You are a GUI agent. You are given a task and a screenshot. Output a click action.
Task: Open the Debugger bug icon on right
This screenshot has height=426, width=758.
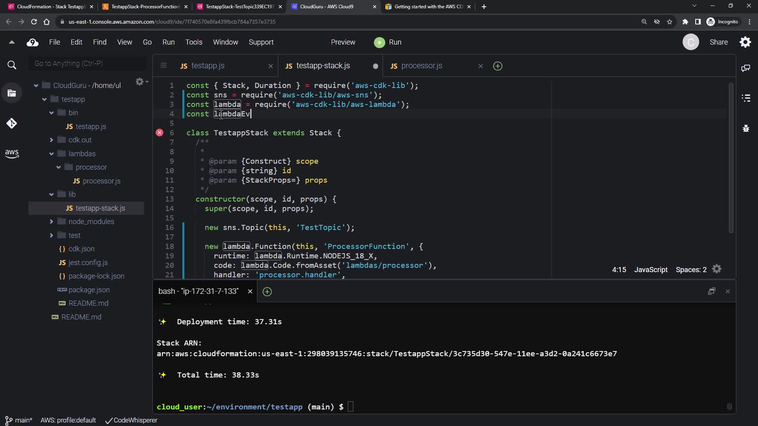point(746,129)
